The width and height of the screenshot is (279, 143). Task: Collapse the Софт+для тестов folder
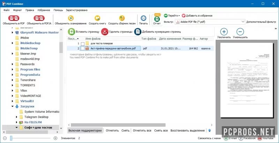16,128
